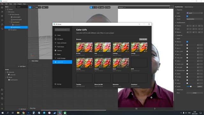Toggle the Visible checkbox
The width and height of the screenshot is (204, 115).
tap(187, 16)
